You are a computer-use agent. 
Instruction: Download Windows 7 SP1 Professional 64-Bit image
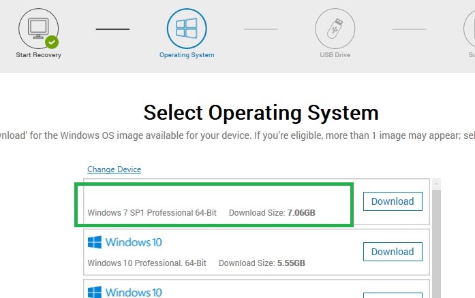[393, 201]
